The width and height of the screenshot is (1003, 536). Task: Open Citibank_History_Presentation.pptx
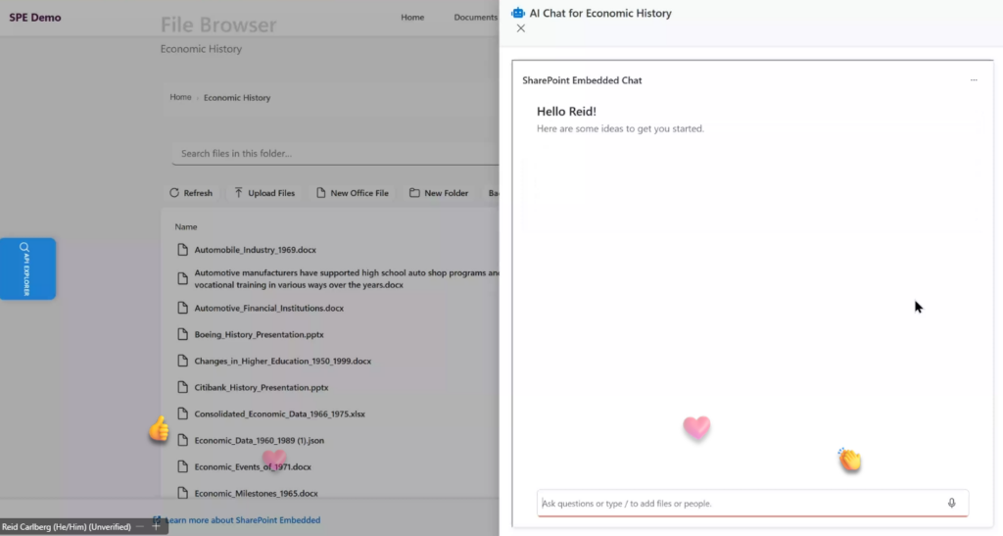(x=261, y=388)
